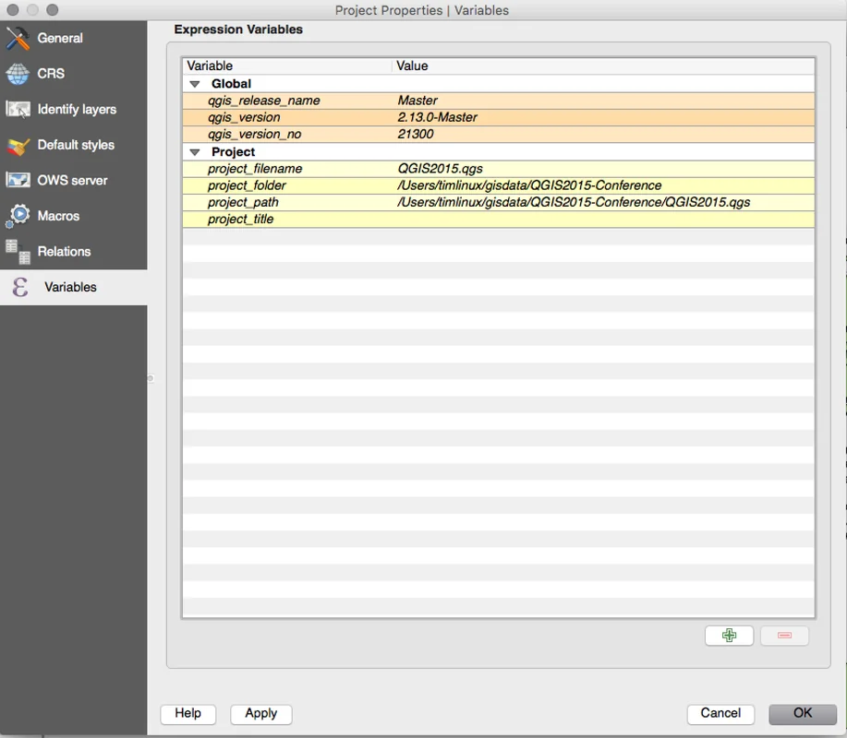This screenshot has width=847, height=738.
Task: Click the CRS globe icon
Action: [x=18, y=74]
